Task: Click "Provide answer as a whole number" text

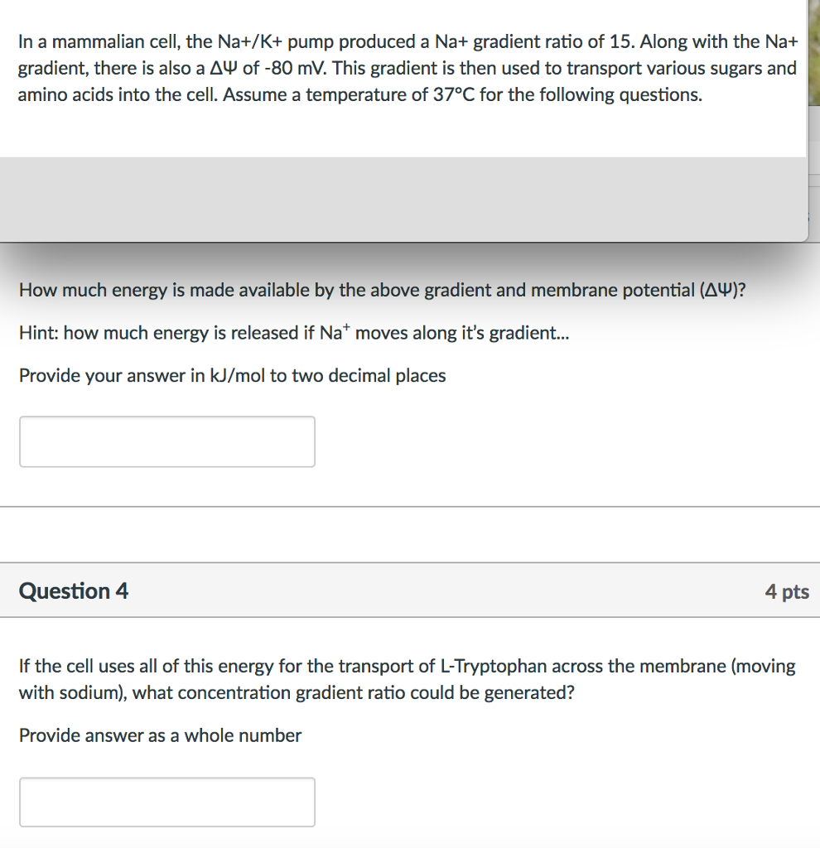Action: tap(160, 735)
